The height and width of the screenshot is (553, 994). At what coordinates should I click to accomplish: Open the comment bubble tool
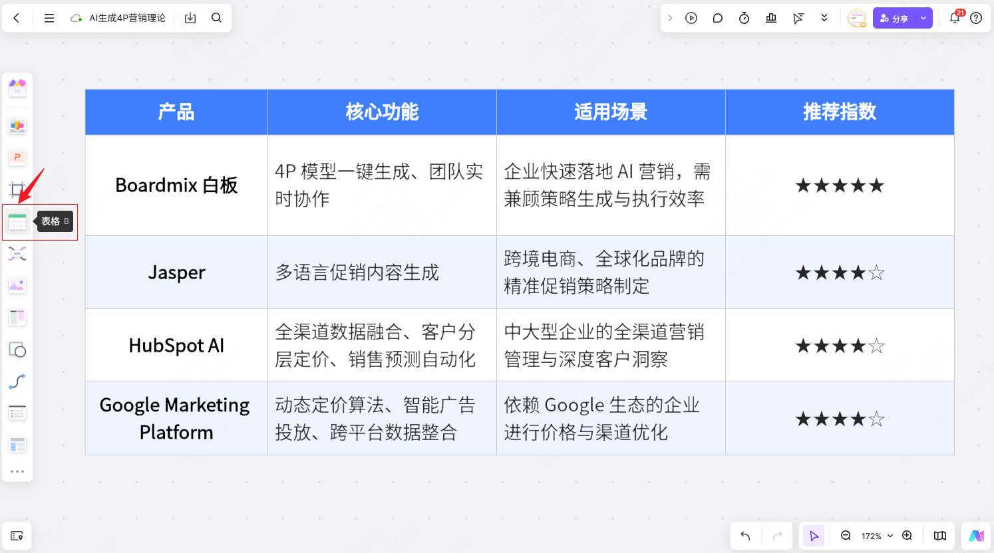718,18
